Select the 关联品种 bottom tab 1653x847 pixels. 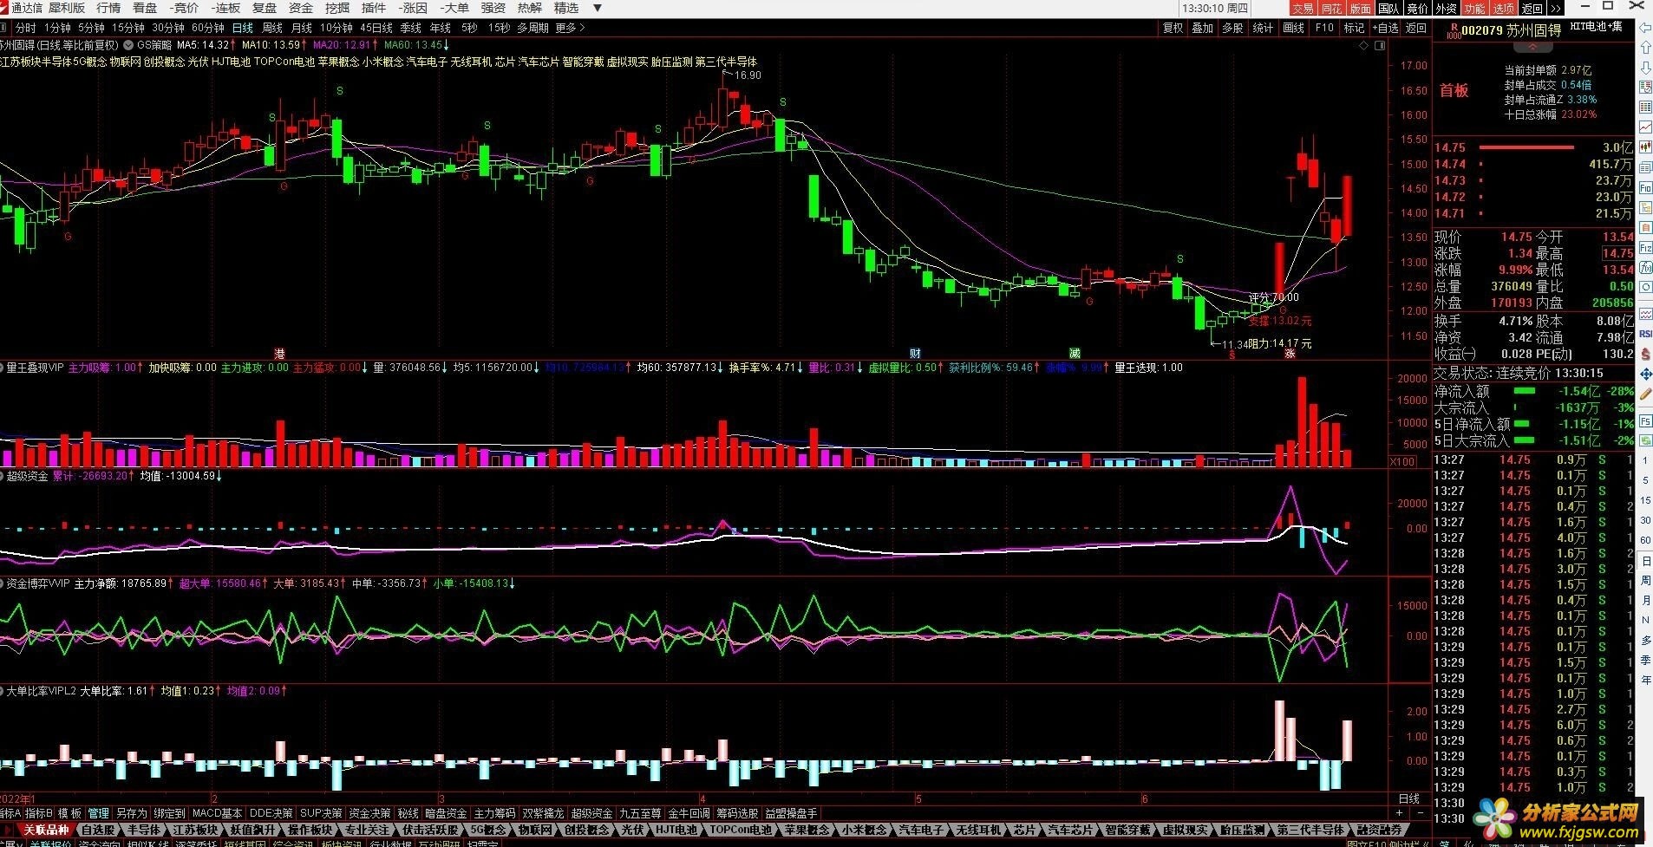[x=45, y=830]
